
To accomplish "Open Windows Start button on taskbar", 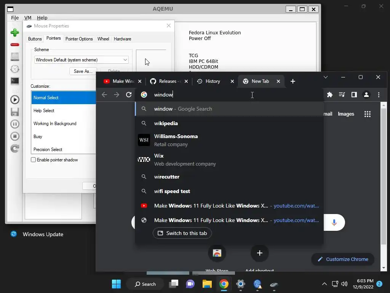I will 116,284.
